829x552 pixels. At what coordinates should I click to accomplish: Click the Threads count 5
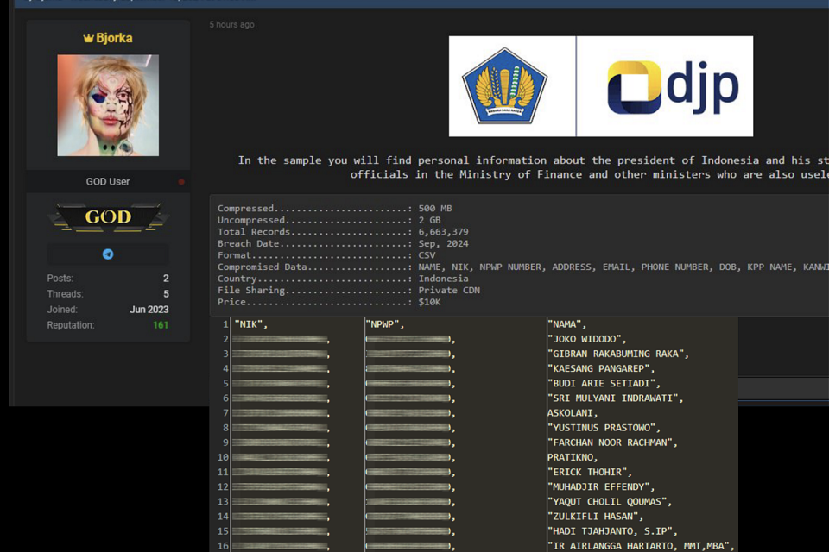[166, 294]
